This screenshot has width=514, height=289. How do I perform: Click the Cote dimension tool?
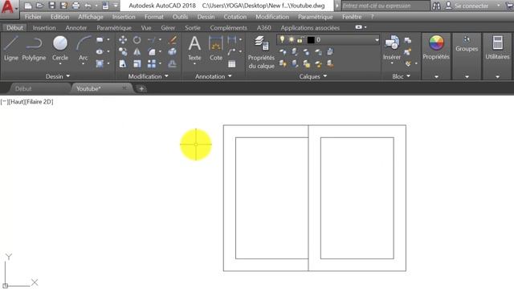click(x=216, y=48)
